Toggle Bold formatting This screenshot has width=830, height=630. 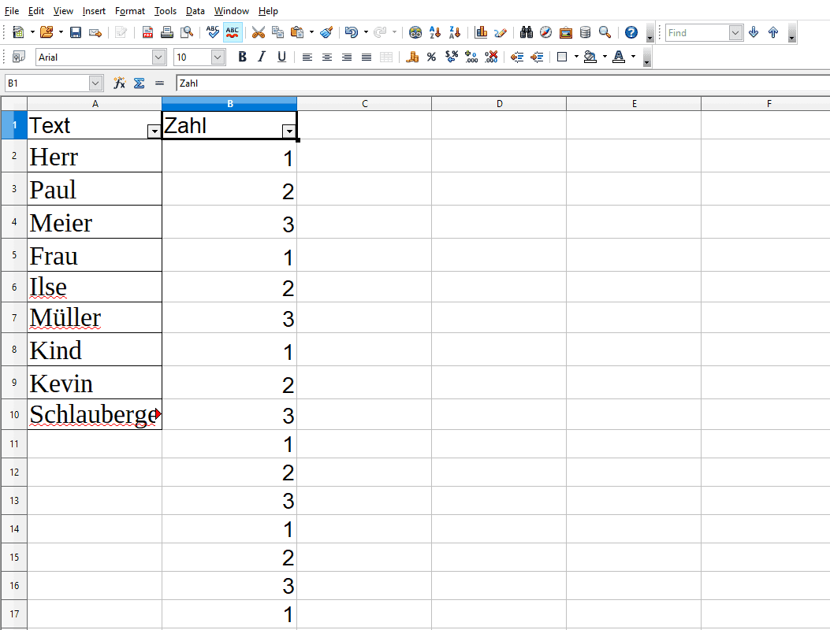coord(242,57)
